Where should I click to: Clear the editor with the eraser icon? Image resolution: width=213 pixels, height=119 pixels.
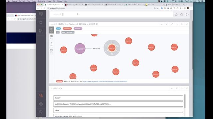(x=182, y=15)
